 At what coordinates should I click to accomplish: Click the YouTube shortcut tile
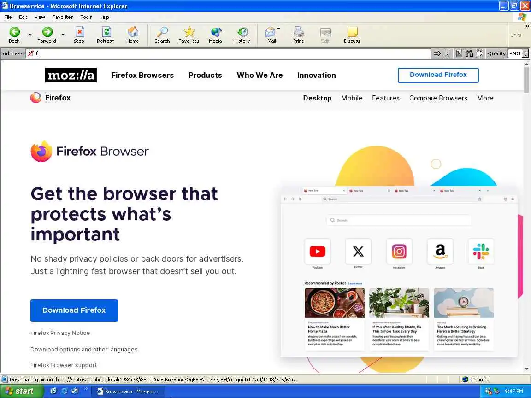[317, 252]
